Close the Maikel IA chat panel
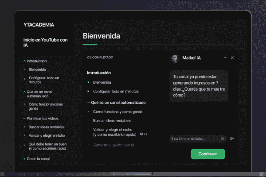266x177 pixels. tap(232, 58)
